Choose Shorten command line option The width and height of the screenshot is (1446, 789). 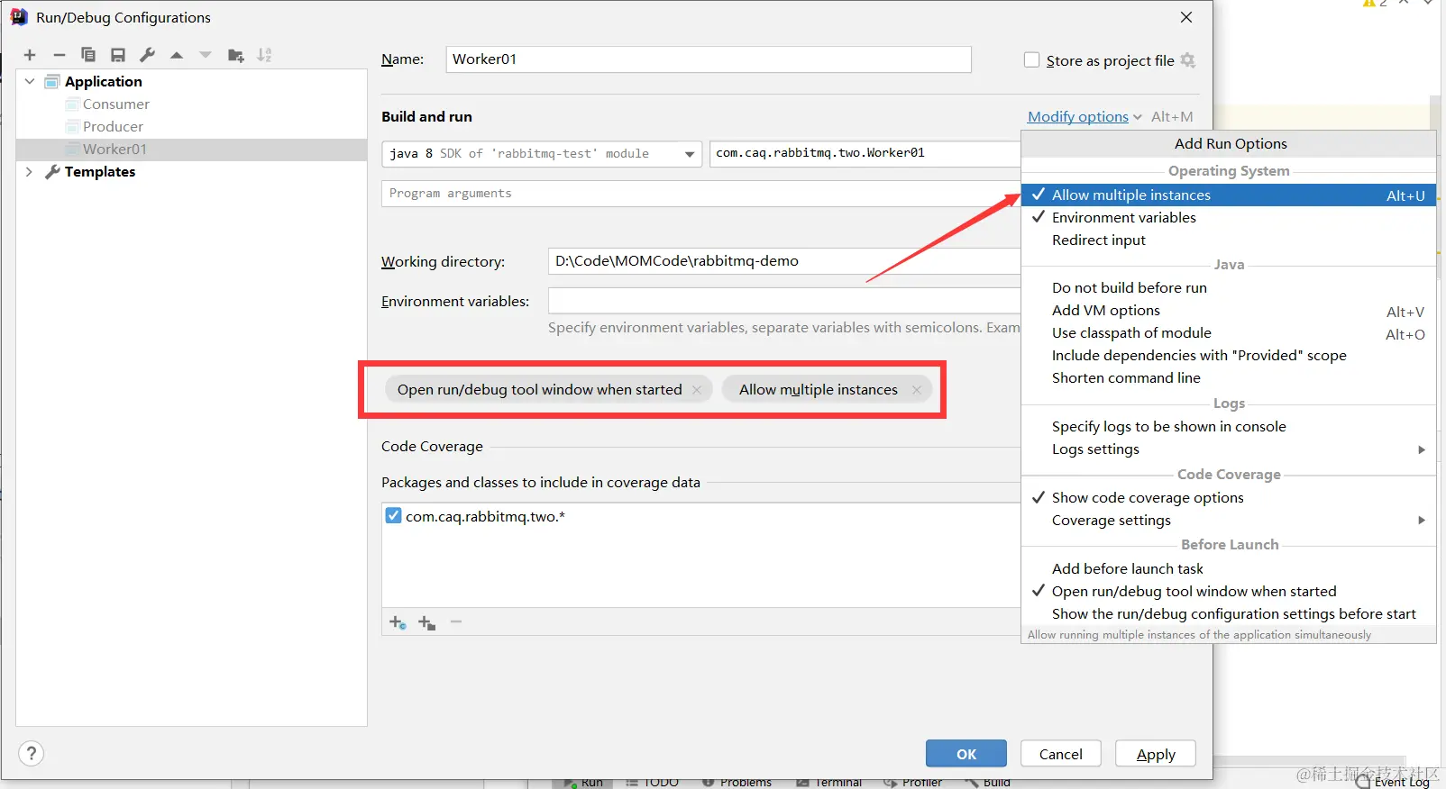coord(1229,377)
